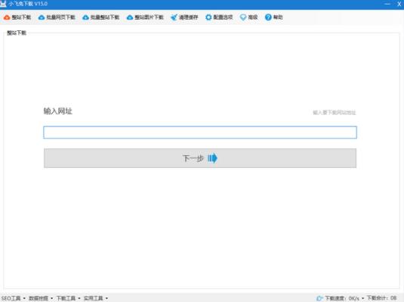Choose the 整站图片下载 toolbar icon
The width and height of the screenshot is (404, 302).
[x=130, y=17]
